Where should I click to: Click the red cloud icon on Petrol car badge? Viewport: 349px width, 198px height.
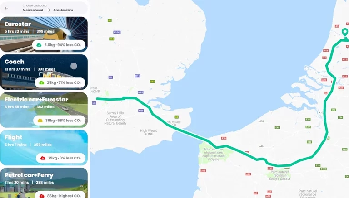42,196
